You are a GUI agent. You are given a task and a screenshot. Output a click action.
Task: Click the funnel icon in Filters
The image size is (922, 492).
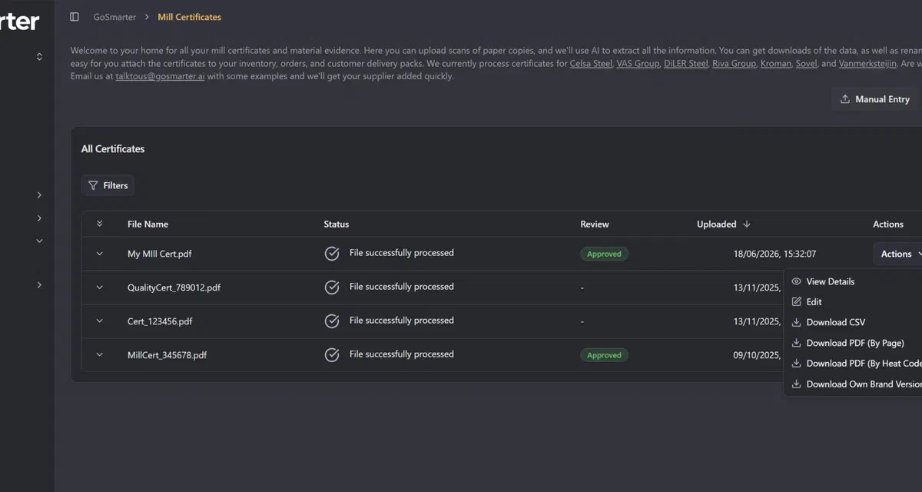click(93, 185)
